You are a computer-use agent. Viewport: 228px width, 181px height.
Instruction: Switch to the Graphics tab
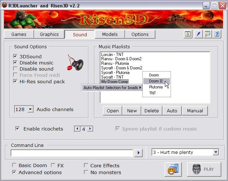(x=49, y=34)
